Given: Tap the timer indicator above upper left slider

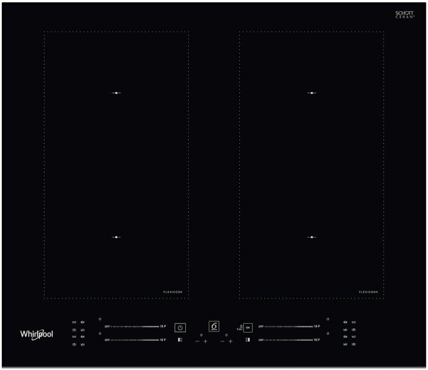Looking at the screenshot, I should pyautogui.click(x=100, y=319).
